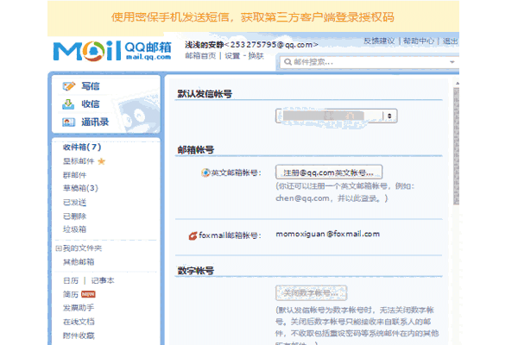
Task: Click the account name 浅浅的安静 in header
Action: coord(205,45)
